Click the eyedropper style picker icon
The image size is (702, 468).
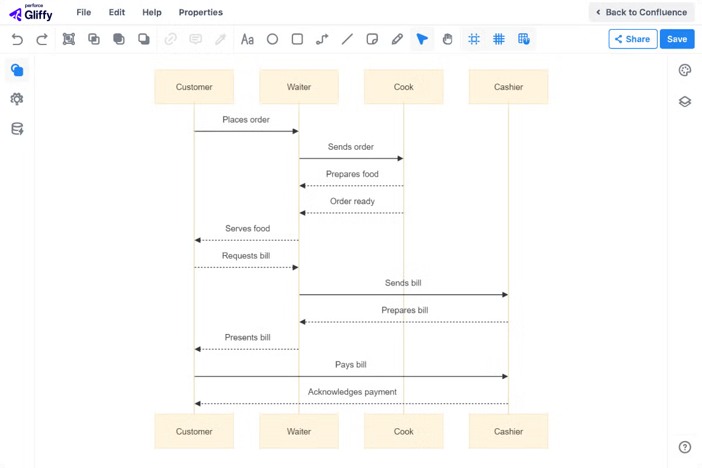pos(221,39)
